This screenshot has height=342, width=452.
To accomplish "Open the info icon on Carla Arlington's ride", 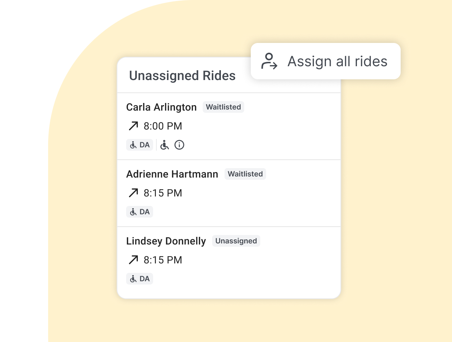I will (x=179, y=145).
